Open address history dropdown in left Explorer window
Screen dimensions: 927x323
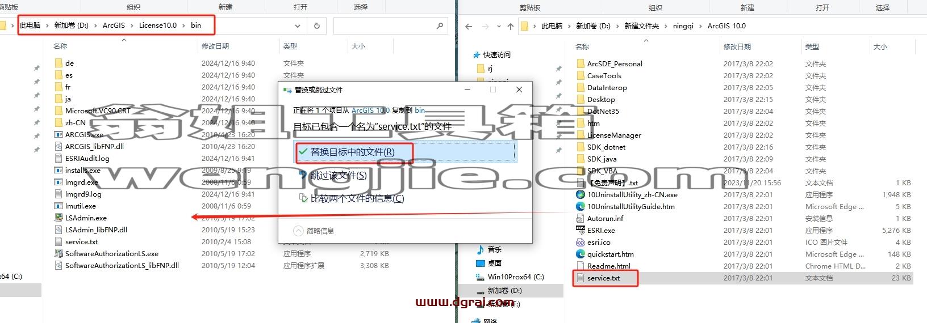(298, 25)
